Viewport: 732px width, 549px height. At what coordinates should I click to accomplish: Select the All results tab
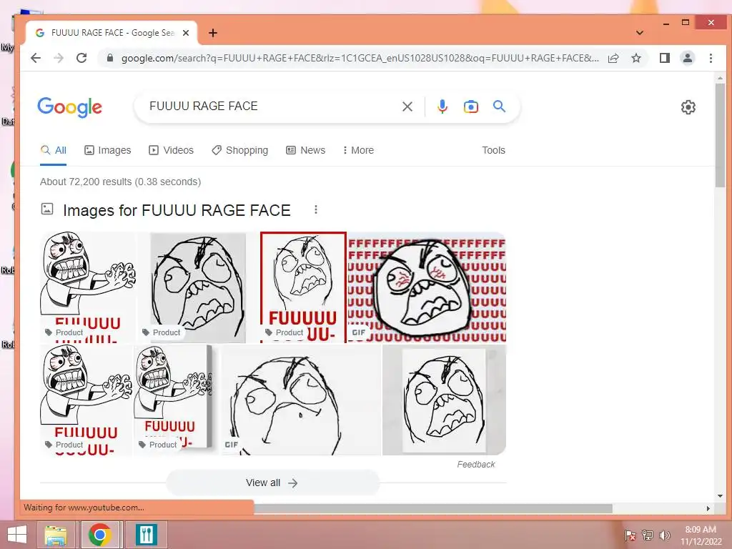click(x=53, y=150)
